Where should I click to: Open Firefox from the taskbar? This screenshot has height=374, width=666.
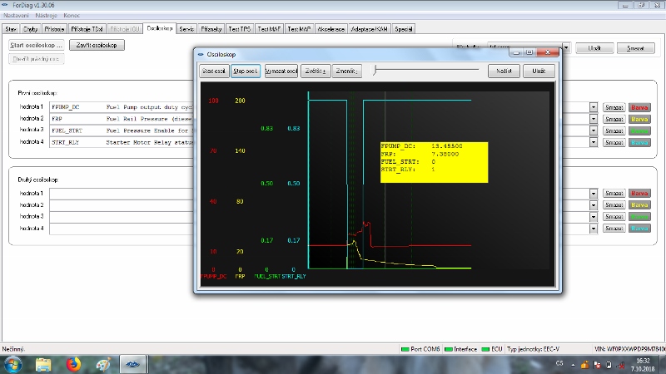pyautogui.click(x=72, y=364)
